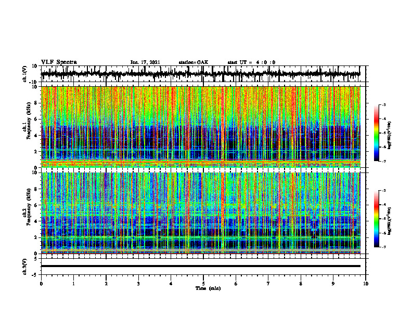
Task: Click time-axis tick label "2"
Action: 106,284
